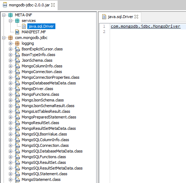Expand the logging package node
Viewport: 186px width, 183px height.
10,44
